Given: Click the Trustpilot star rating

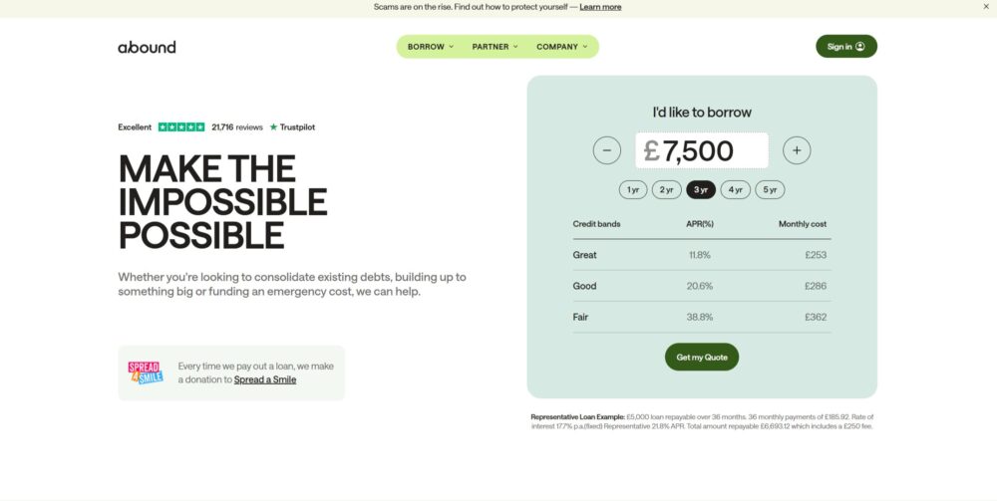Looking at the screenshot, I should tap(181, 127).
